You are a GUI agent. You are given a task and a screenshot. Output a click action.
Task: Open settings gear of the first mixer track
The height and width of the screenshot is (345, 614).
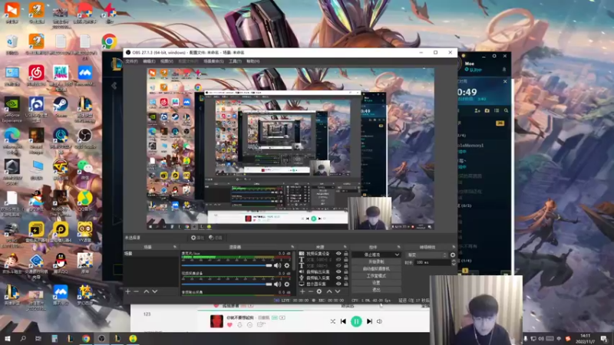(x=287, y=265)
